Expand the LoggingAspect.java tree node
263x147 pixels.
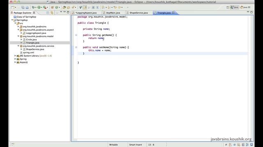21,33
